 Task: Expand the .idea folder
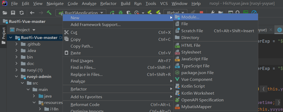point(17,51)
